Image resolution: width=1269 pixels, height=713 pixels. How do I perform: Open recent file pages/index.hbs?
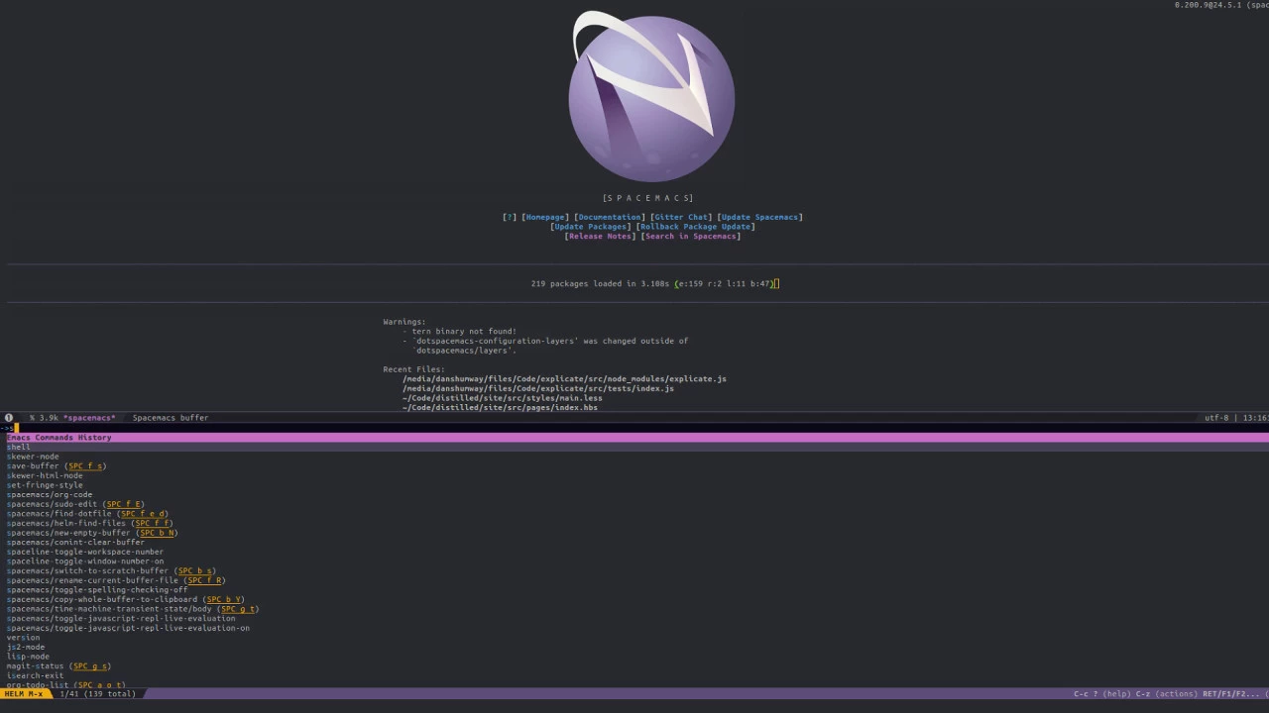tap(500, 408)
